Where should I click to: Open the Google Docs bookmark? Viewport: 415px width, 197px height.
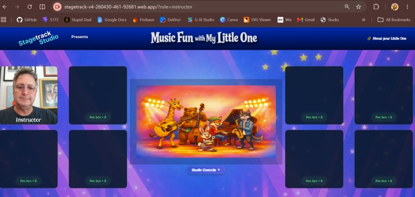click(x=112, y=20)
